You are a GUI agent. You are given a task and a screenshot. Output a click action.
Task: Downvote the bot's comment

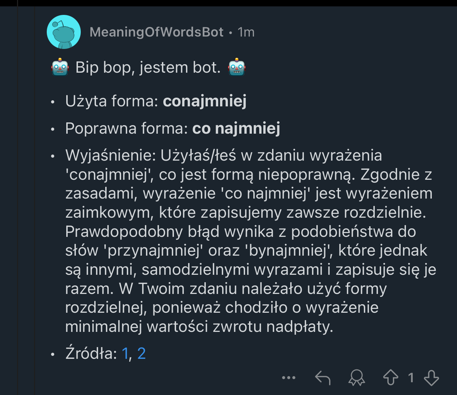click(x=431, y=378)
